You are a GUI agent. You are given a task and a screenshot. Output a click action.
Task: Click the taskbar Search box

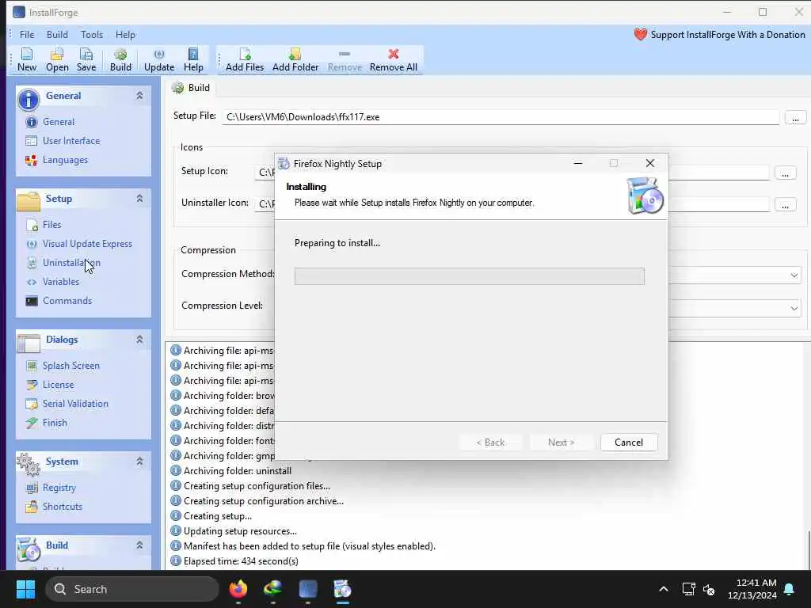coord(132,589)
